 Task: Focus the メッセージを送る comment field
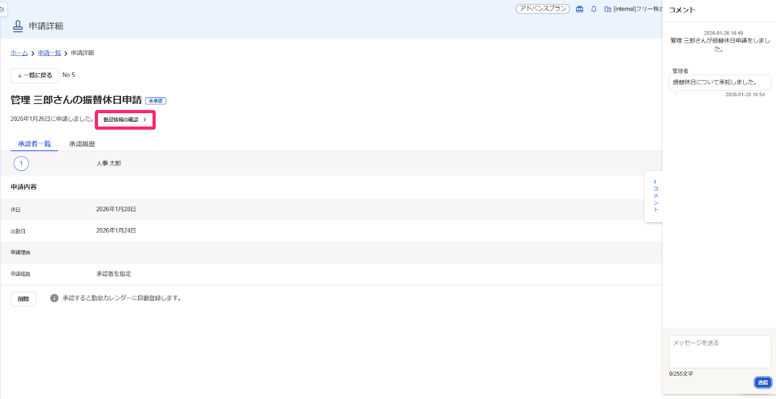point(720,352)
